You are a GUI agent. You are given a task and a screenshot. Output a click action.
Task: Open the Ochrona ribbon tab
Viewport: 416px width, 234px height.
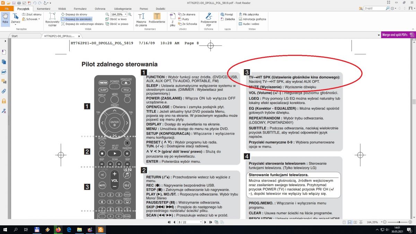(x=100, y=8)
